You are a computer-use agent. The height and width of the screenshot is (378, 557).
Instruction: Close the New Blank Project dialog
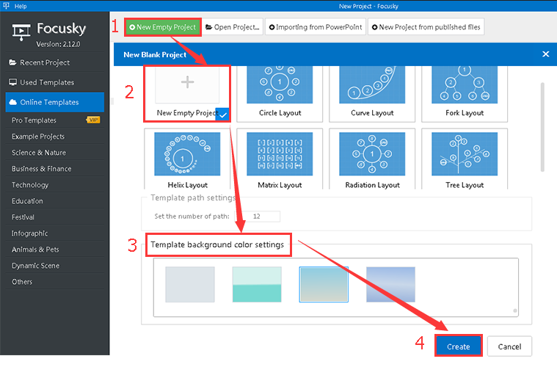pyautogui.click(x=546, y=54)
